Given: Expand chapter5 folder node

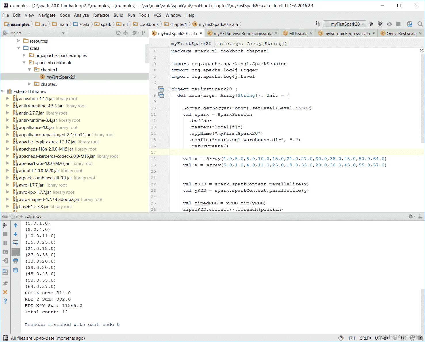Looking at the screenshot, I should pos(29,84).
